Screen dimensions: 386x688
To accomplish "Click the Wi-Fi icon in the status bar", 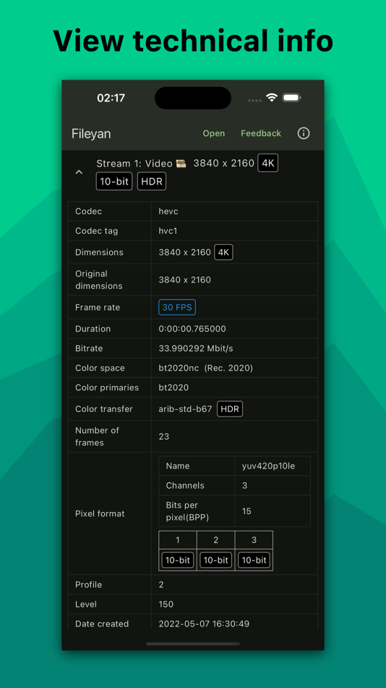I will coord(272,98).
